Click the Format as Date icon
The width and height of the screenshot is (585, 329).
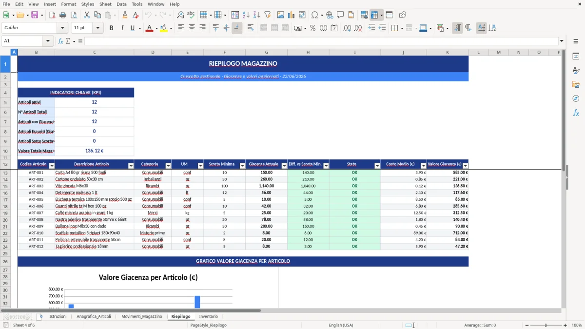(334, 28)
